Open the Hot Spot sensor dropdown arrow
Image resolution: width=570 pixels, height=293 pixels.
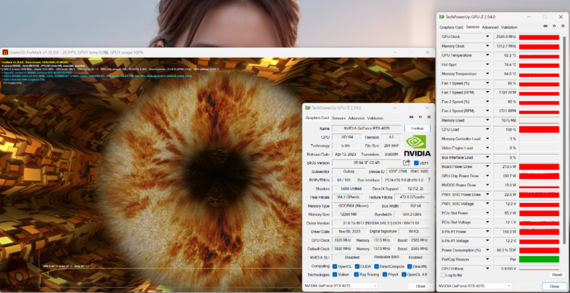[487, 65]
